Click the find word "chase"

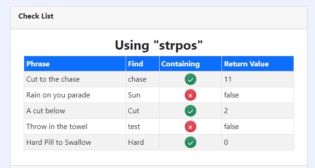137,79
